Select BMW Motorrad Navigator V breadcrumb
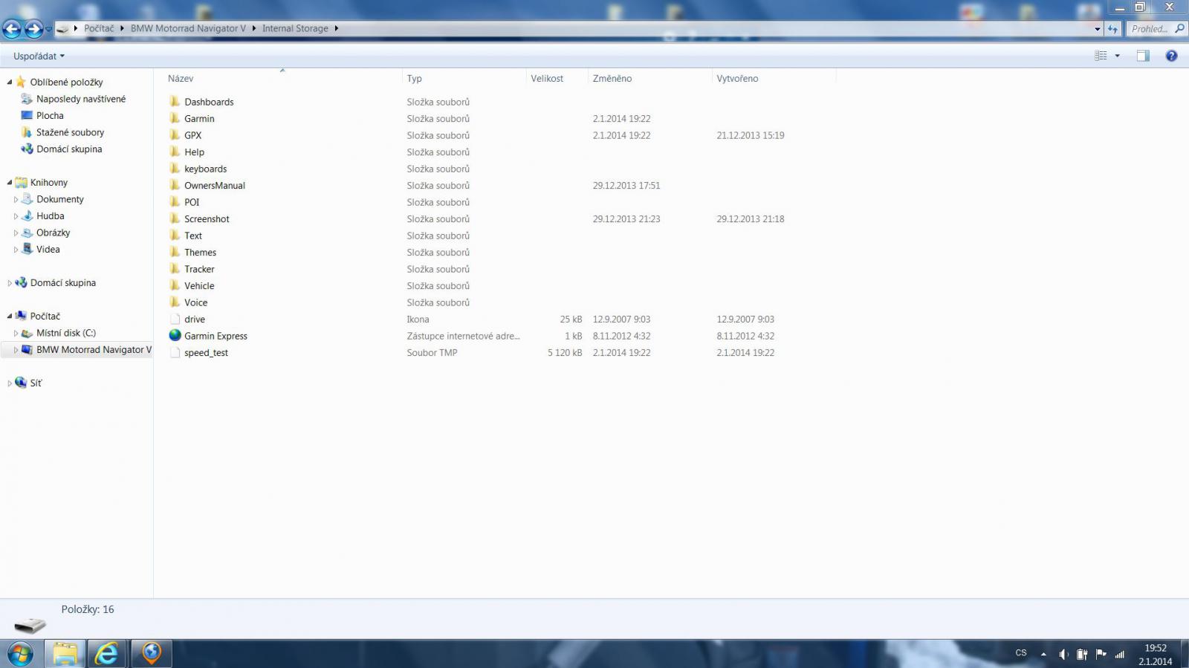This screenshot has height=668, width=1189. [188, 28]
